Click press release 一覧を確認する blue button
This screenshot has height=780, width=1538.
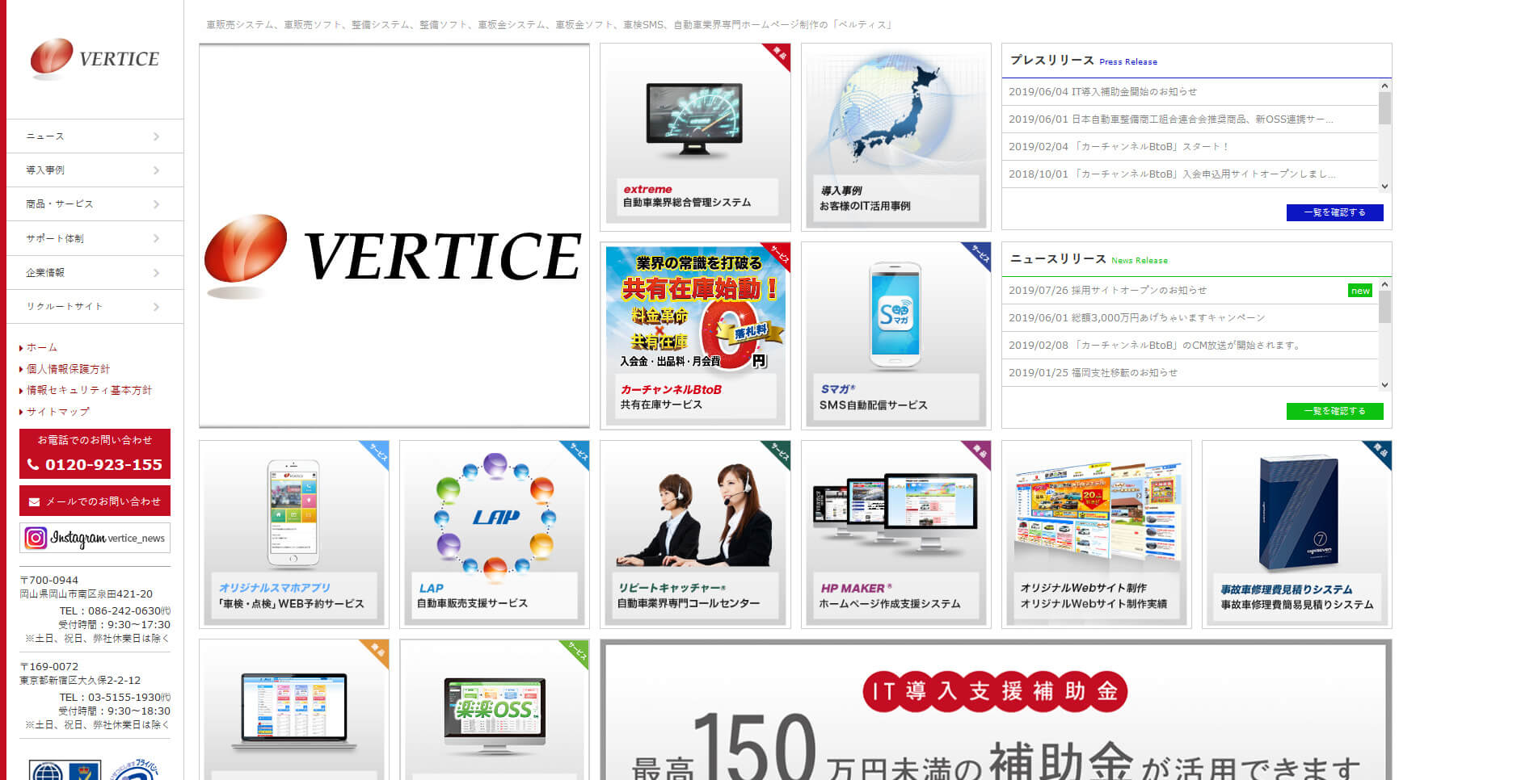coord(1334,212)
